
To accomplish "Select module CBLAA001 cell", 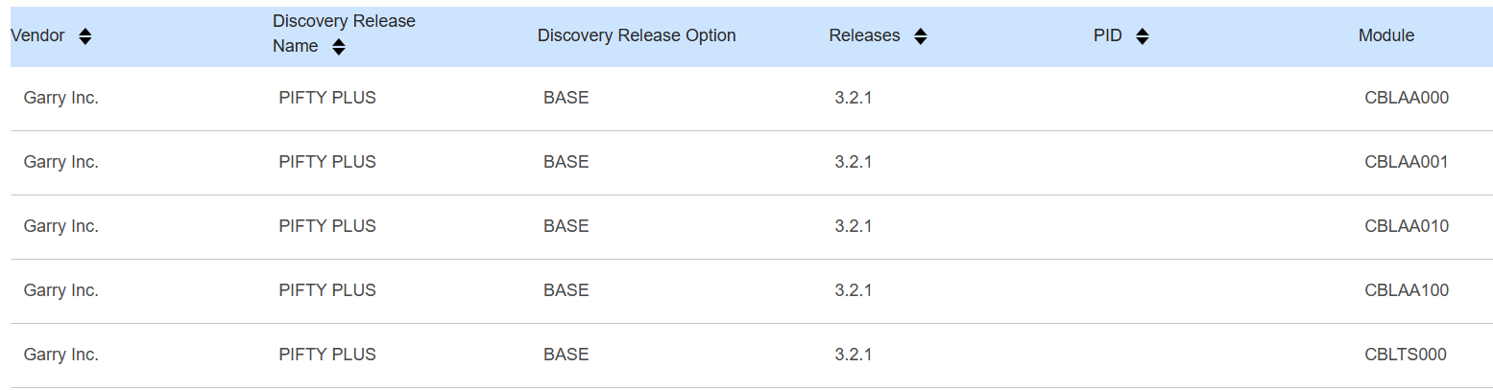I will (x=1406, y=162).
